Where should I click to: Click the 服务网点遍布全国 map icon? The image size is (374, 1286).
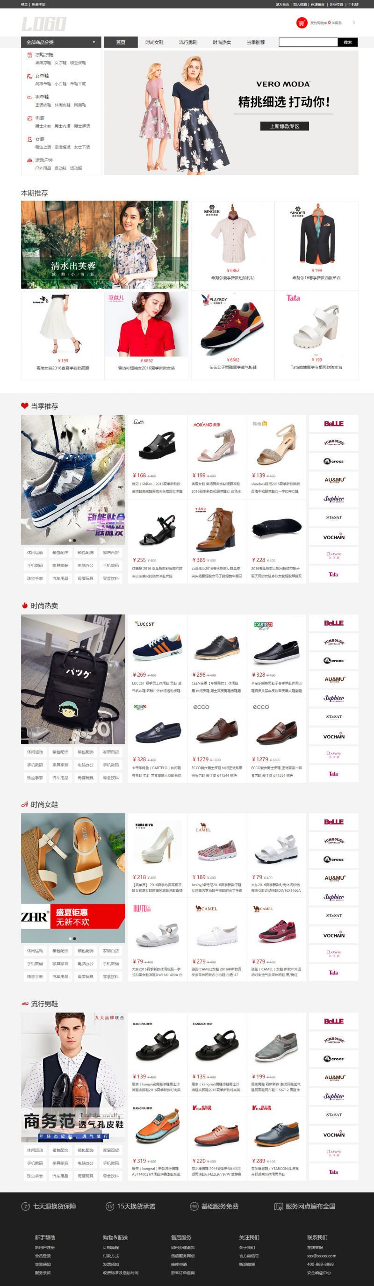(279, 1206)
